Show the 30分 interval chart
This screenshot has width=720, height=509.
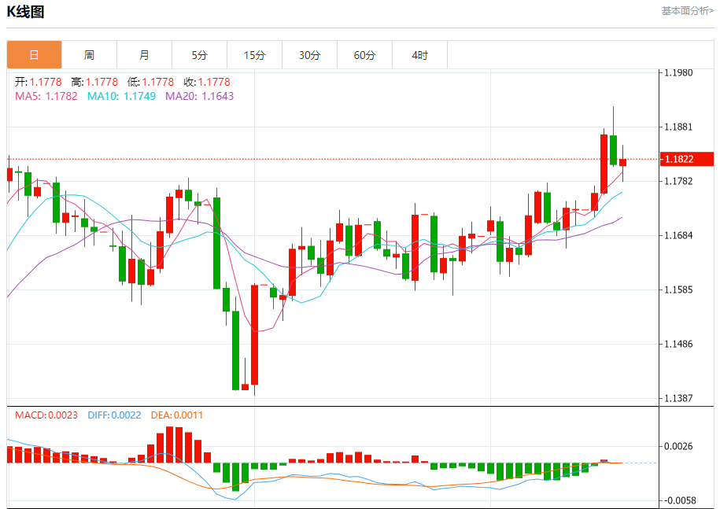point(309,55)
